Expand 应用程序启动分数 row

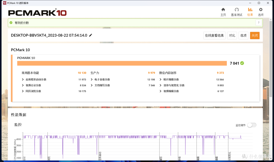pos(23,79)
